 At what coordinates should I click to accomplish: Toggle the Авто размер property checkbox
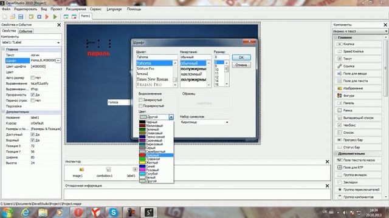pos(32,78)
